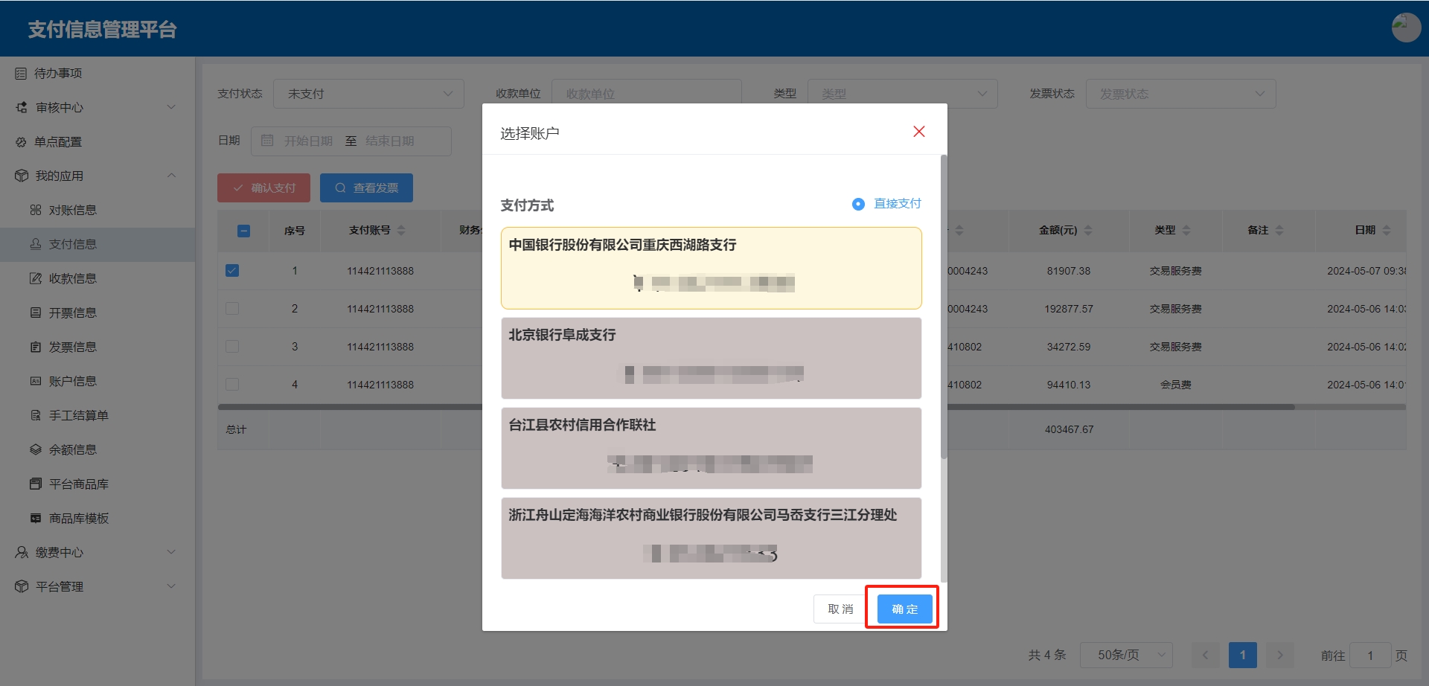Screen dimensions: 1429x686
Task: Click the calendar icon in date field
Action: coord(268,141)
